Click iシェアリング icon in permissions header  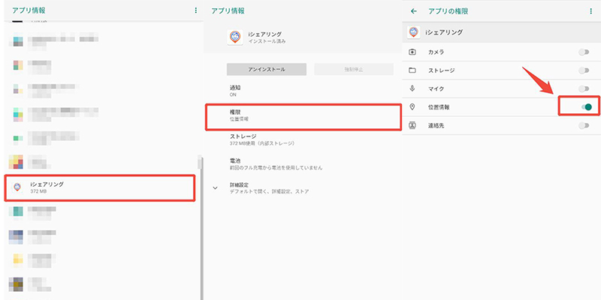(x=413, y=32)
